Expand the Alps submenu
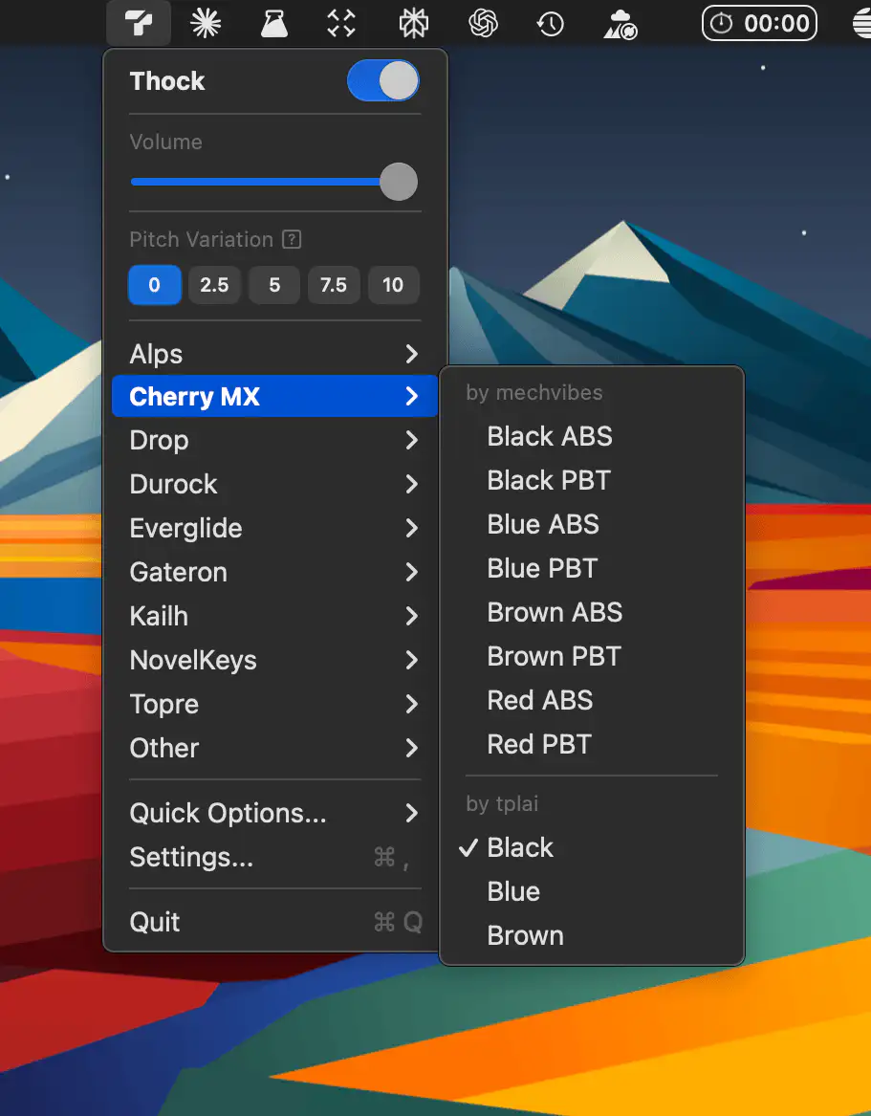The height and width of the screenshot is (1116, 871). tap(274, 355)
